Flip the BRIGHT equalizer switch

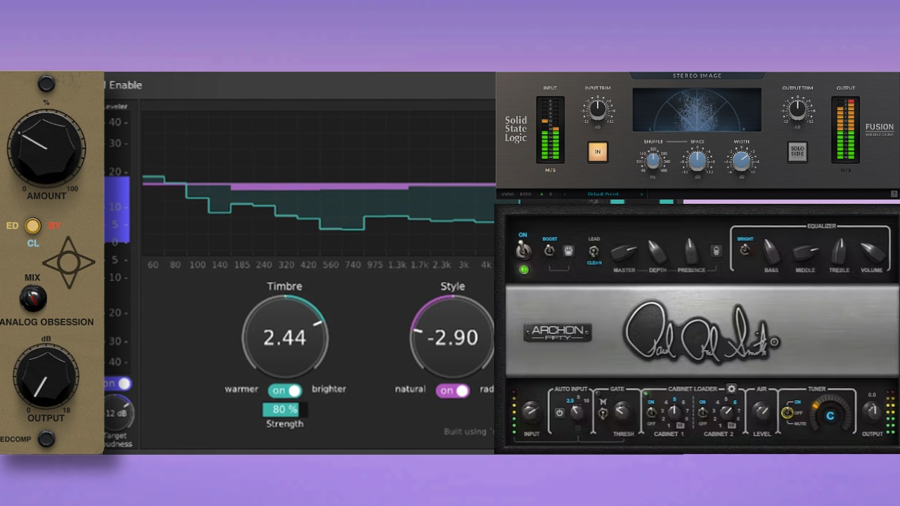coord(745,249)
